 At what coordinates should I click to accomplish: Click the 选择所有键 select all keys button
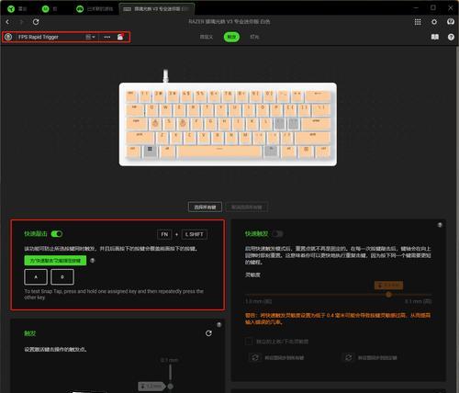205,208
